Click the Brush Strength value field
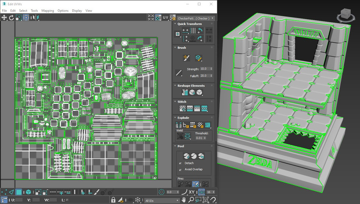360x204 pixels. click(205, 69)
